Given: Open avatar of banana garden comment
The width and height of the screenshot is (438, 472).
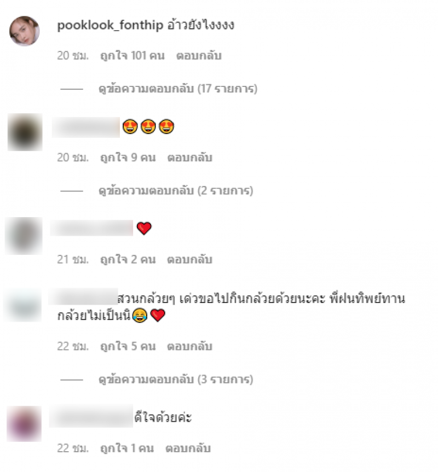Looking at the screenshot, I should 23,306.
